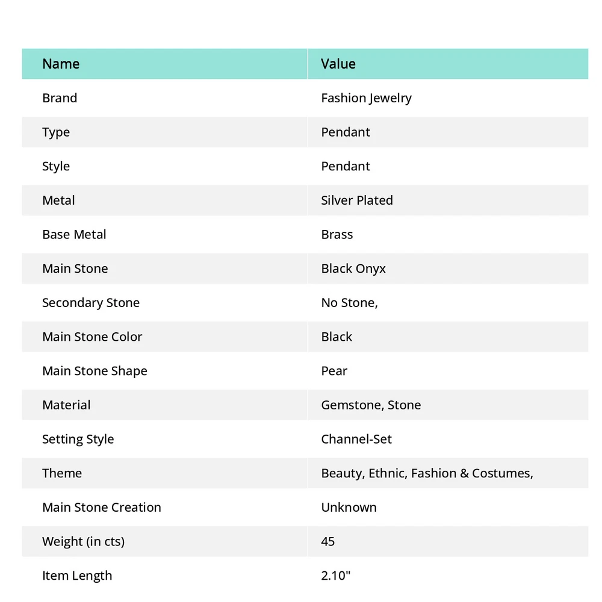
Task: Select the Unknown creation value
Action: point(349,507)
